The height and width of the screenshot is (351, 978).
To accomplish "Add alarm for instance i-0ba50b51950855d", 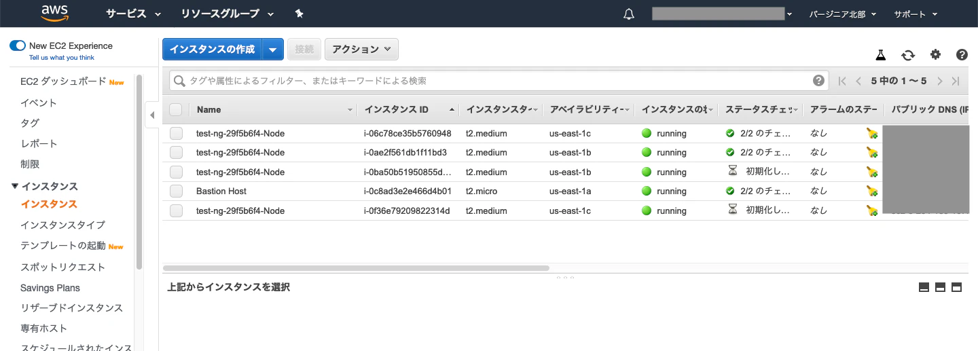I will (x=872, y=172).
